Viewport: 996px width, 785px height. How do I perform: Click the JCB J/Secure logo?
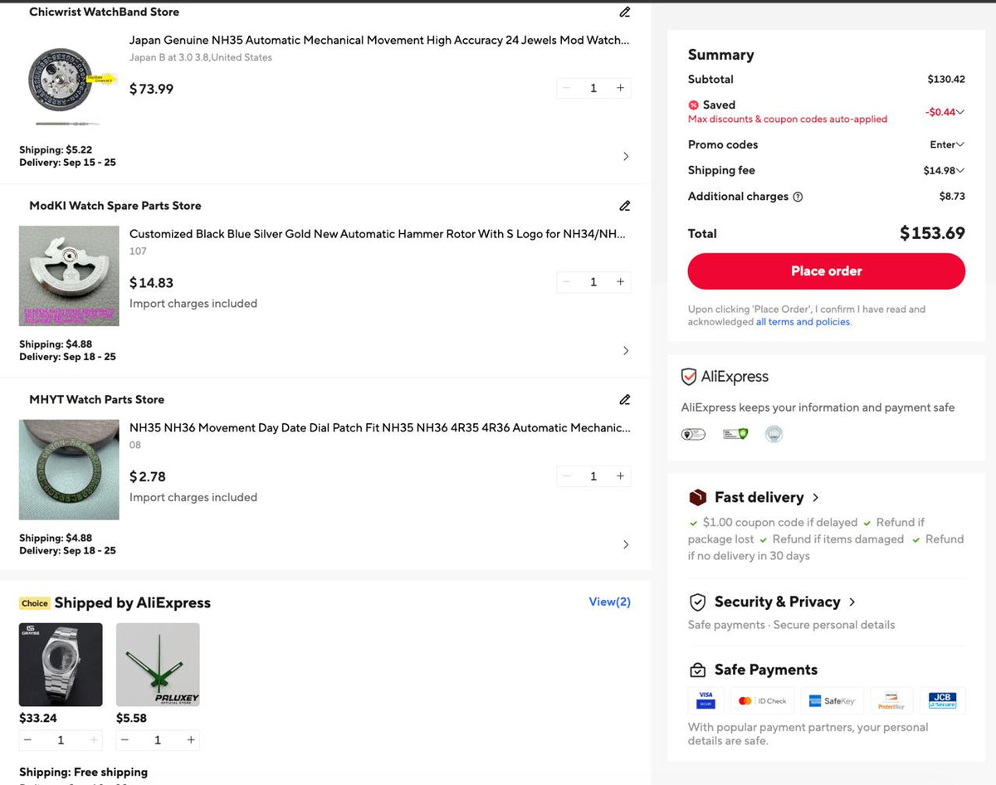coord(942,701)
